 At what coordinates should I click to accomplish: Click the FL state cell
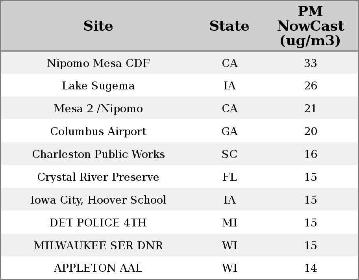tap(229, 177)
